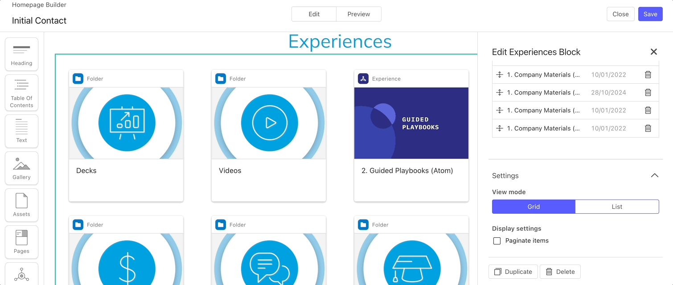Screen dimensions: 673x285
Task: Add a Pages block
Action: 21,242
